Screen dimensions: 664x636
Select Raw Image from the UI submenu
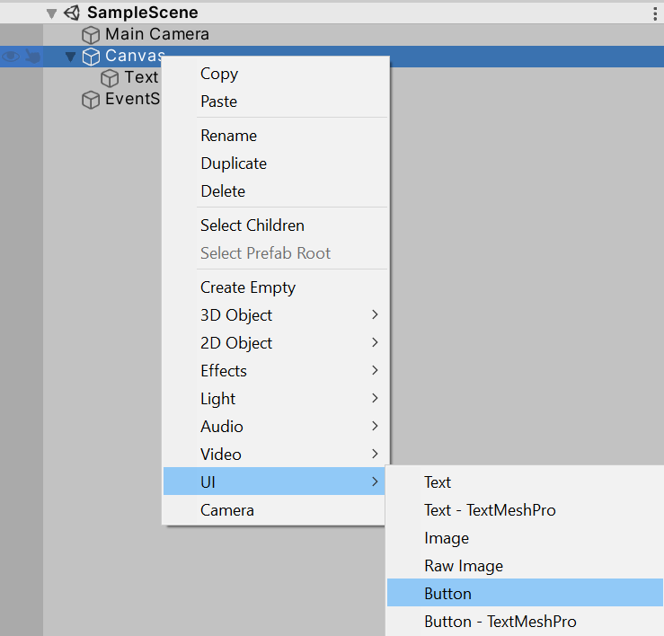click(464, 566)
